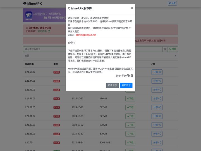Viewport: 201px width, 151px height.
Task: Download version 1.21.41.01
Action: [130, 98]
